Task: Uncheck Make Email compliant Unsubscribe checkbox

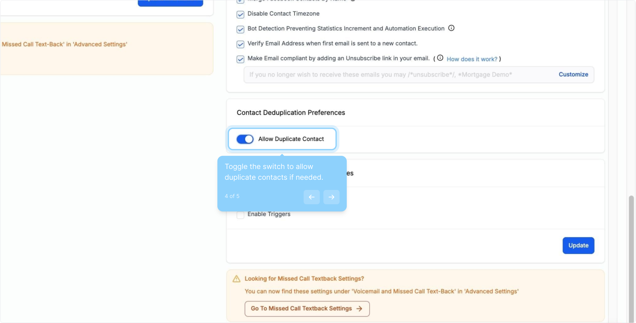Action: click(x=240, y=59)
